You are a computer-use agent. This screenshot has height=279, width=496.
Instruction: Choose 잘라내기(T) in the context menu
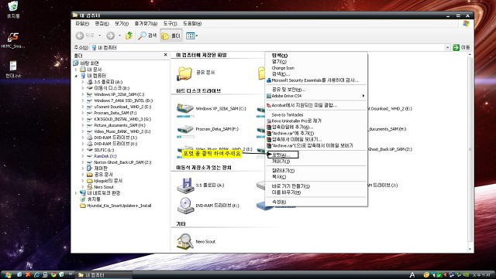coord(316,171)
